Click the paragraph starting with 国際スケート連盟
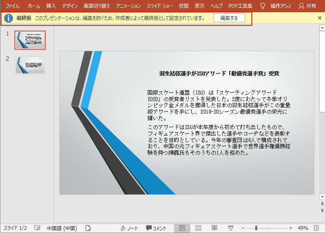Image resolution: width=325 pixels, height=233 pixels. point(219,105)
